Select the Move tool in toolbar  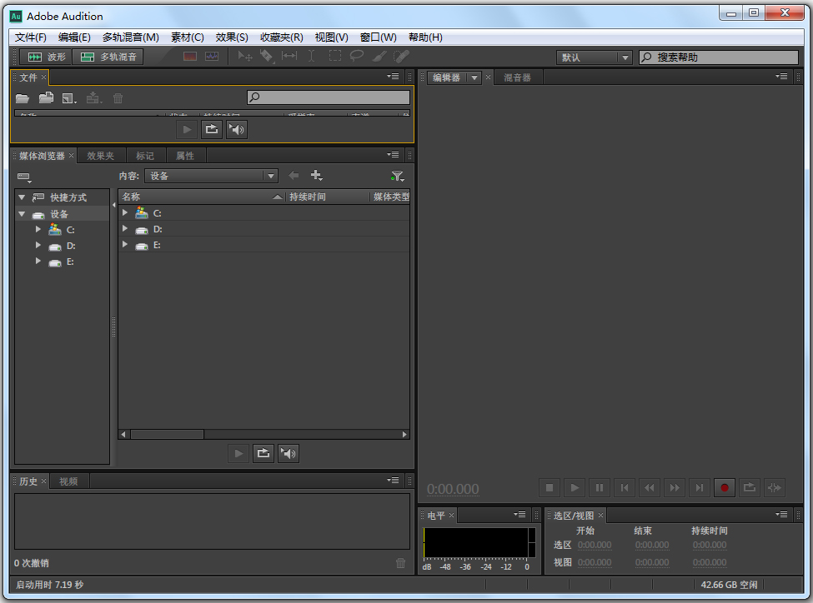tap(244, 56)
